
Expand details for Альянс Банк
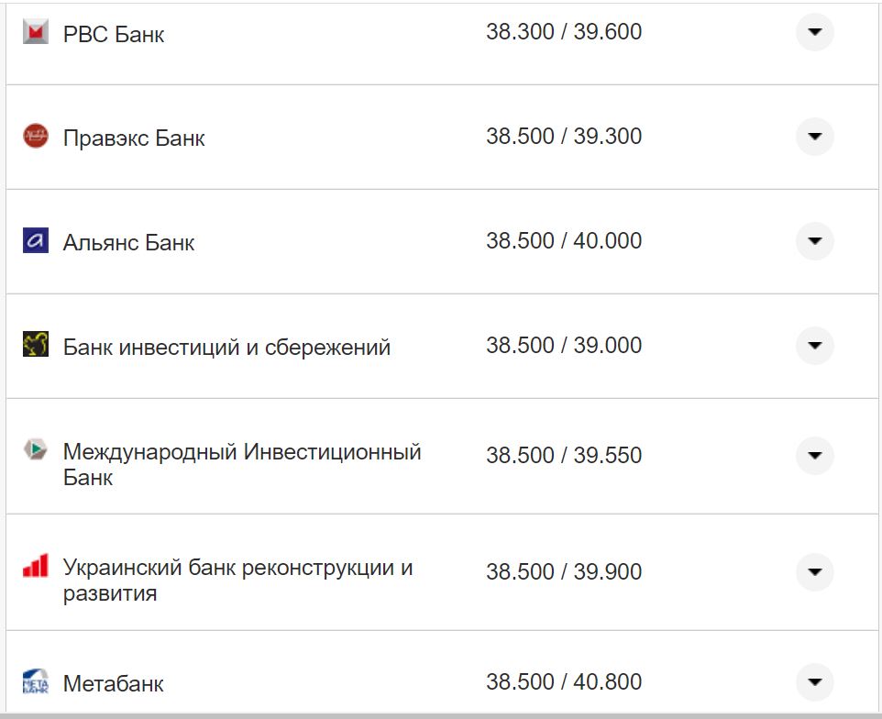(x=814, y=240)
